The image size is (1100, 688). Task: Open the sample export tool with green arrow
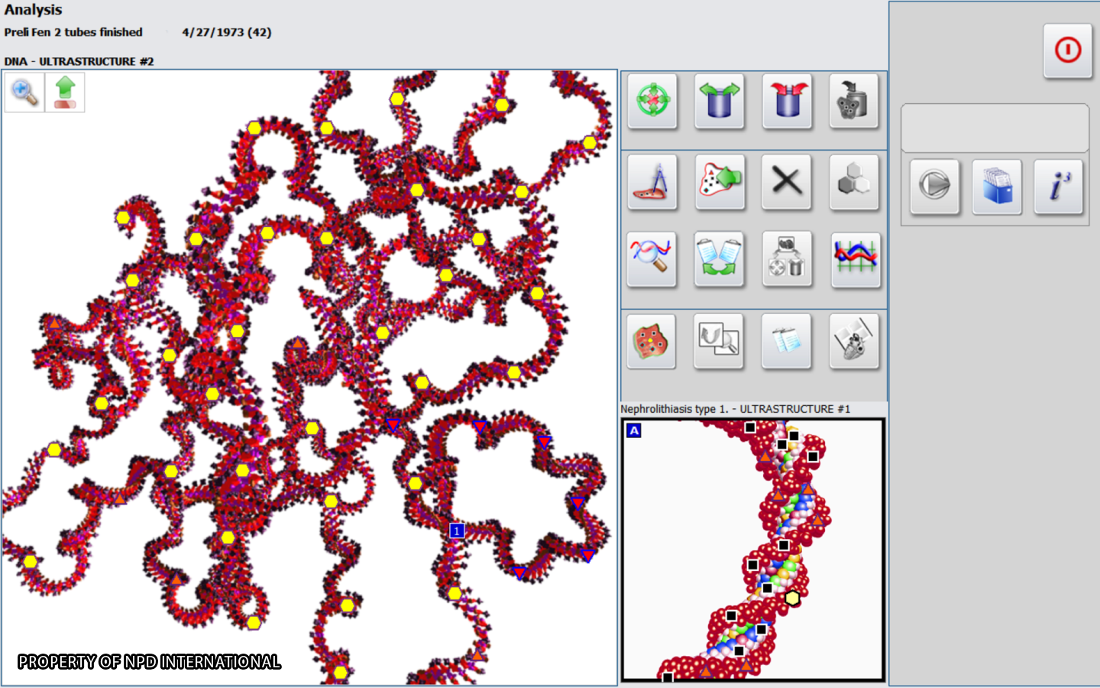719,183
